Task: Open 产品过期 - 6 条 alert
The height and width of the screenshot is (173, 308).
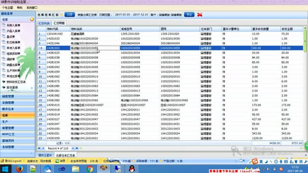Action: (173, 161)
